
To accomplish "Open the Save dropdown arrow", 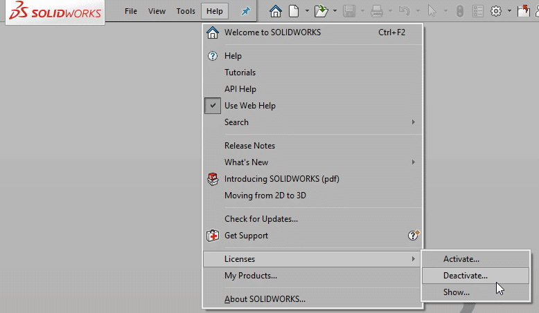I will [x=362, y=11].
